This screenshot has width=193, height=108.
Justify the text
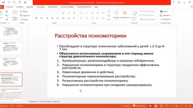coord(98,18)
